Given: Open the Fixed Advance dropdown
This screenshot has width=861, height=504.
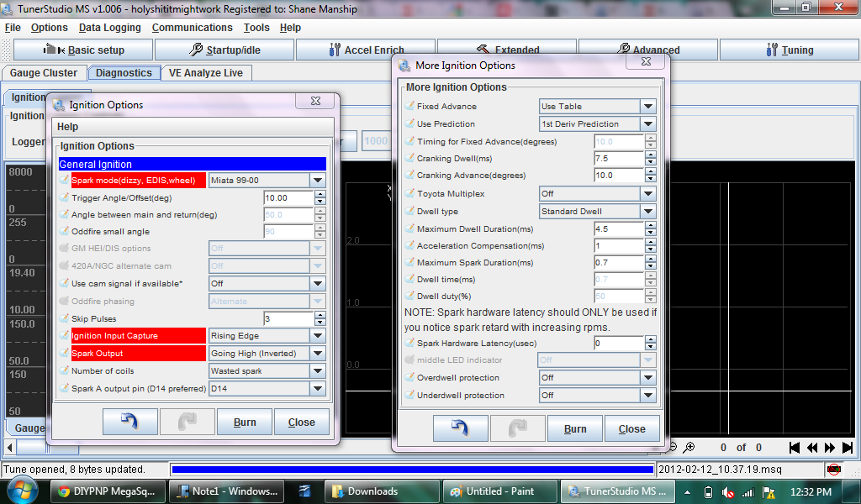Looking at the screenshot, I should [648, 106].
